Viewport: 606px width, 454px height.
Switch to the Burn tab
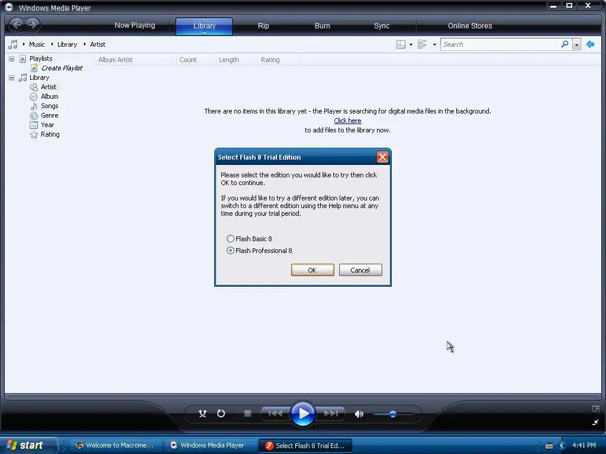tap(323, 26)
